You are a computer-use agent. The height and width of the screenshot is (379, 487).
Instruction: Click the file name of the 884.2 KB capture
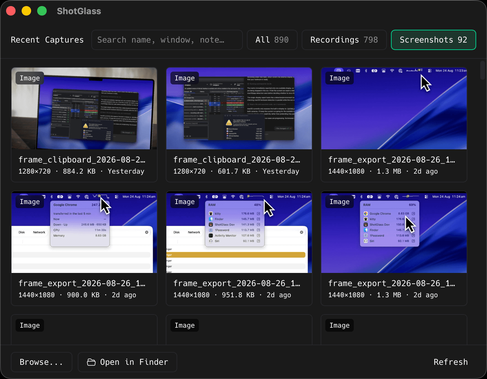point(82,160)
